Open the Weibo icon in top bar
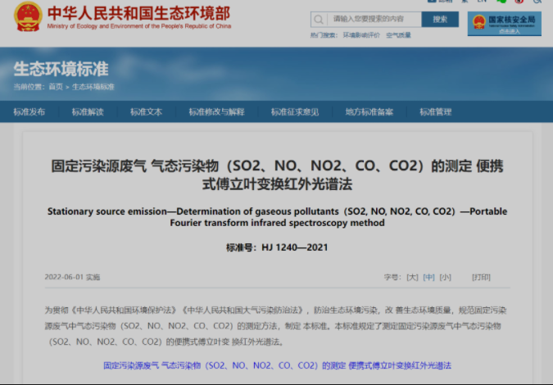This screenshot has height=385, width=553. (x=519, y=3)
